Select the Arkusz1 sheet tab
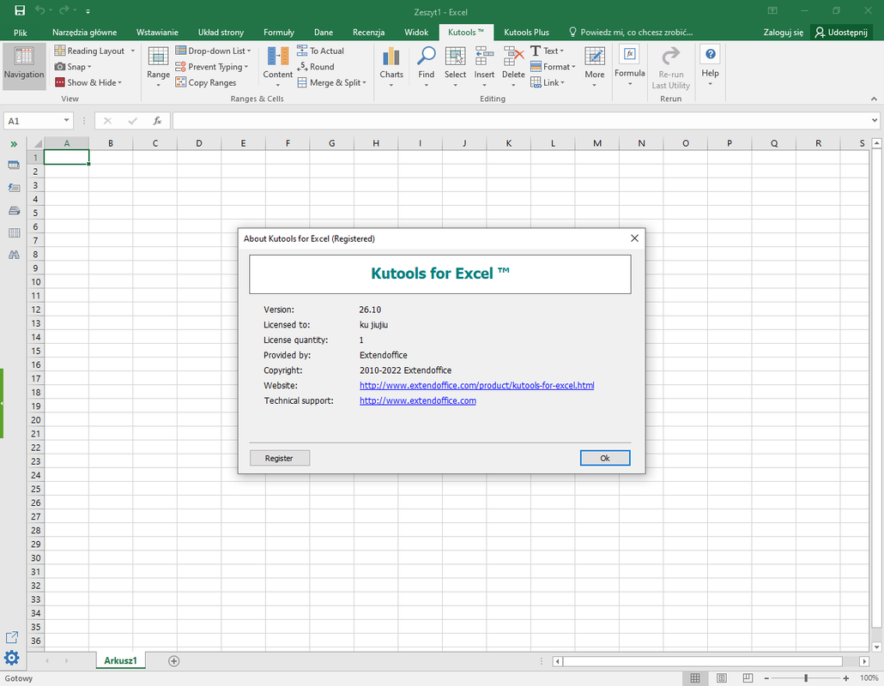The width and height of the screenshot is (884, 686). coord(120,660)
